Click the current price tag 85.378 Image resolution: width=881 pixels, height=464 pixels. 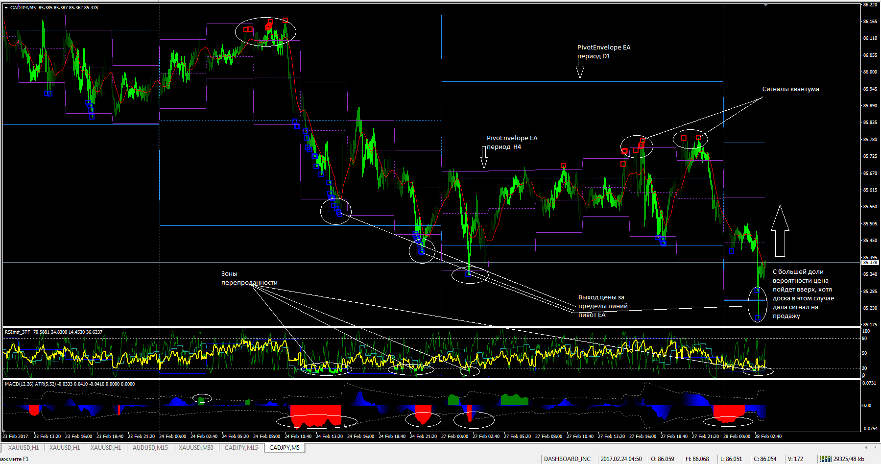pyautogui.click(x=870, y=263)
